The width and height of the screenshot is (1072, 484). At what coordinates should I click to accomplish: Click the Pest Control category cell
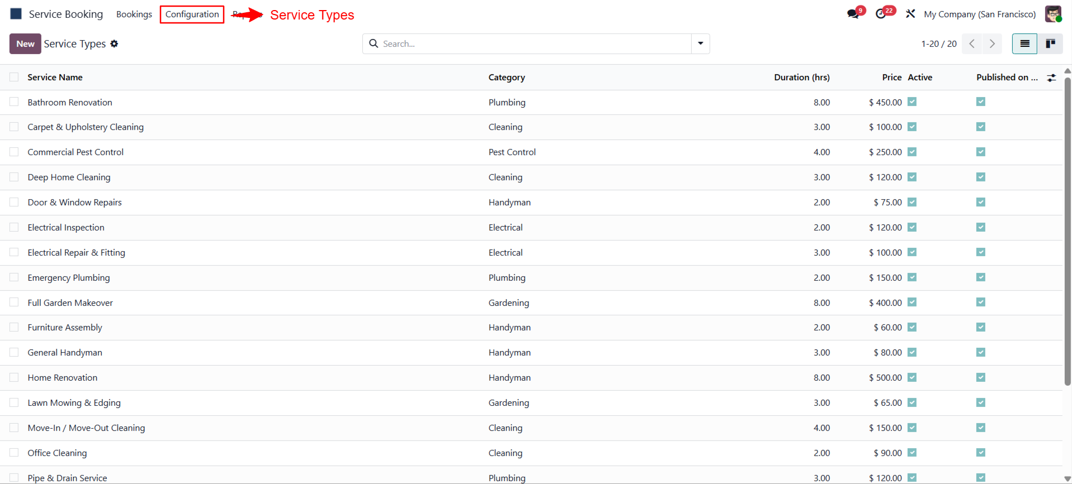pos(512,152)
